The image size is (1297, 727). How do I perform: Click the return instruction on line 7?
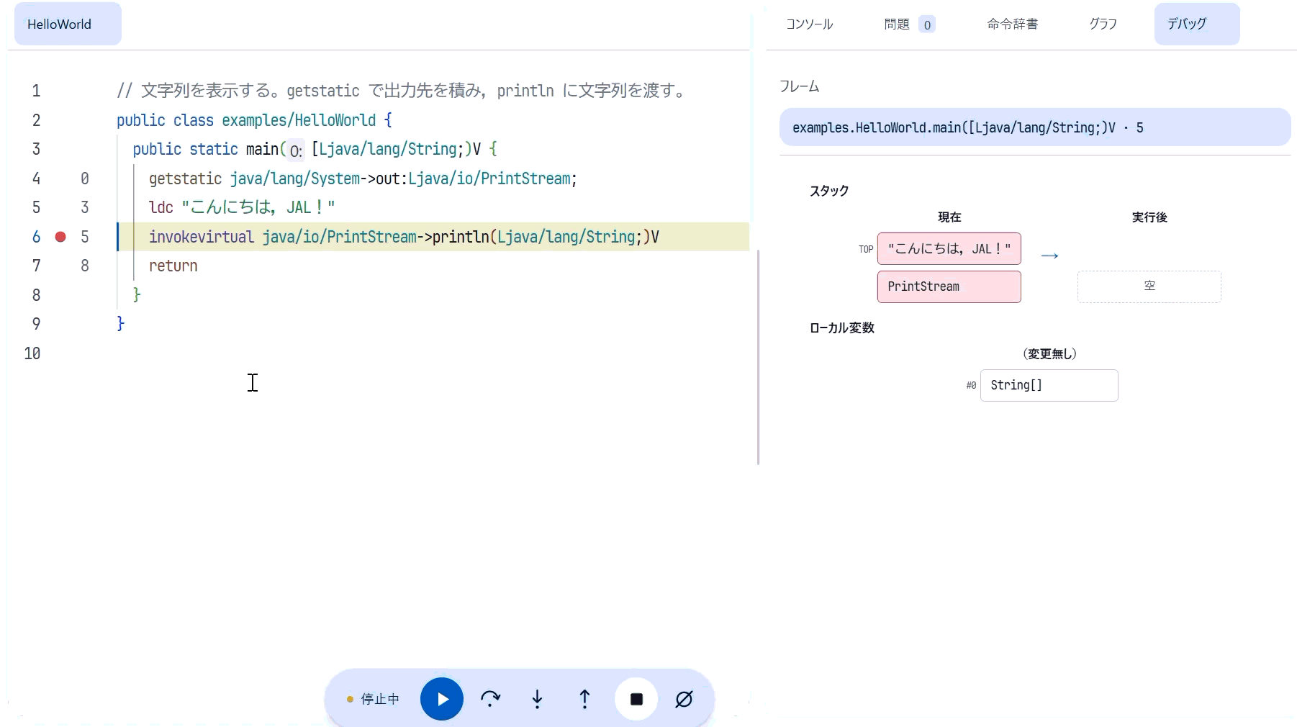tap(173, 266)
